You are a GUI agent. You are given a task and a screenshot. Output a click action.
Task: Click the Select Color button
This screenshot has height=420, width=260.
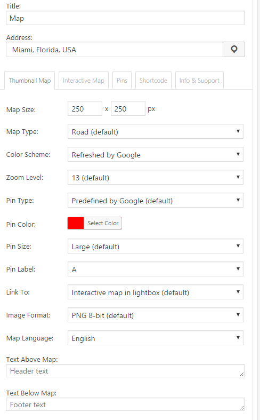point(103,223)
